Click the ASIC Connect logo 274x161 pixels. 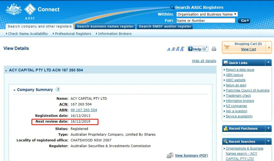coord(33,11)
